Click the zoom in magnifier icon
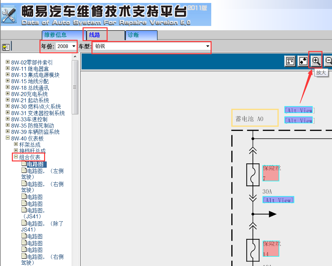 coord(316,61)
